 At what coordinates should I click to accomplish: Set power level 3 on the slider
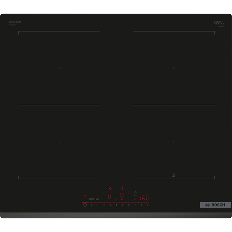pyautogui.click(x=110, y=205)
